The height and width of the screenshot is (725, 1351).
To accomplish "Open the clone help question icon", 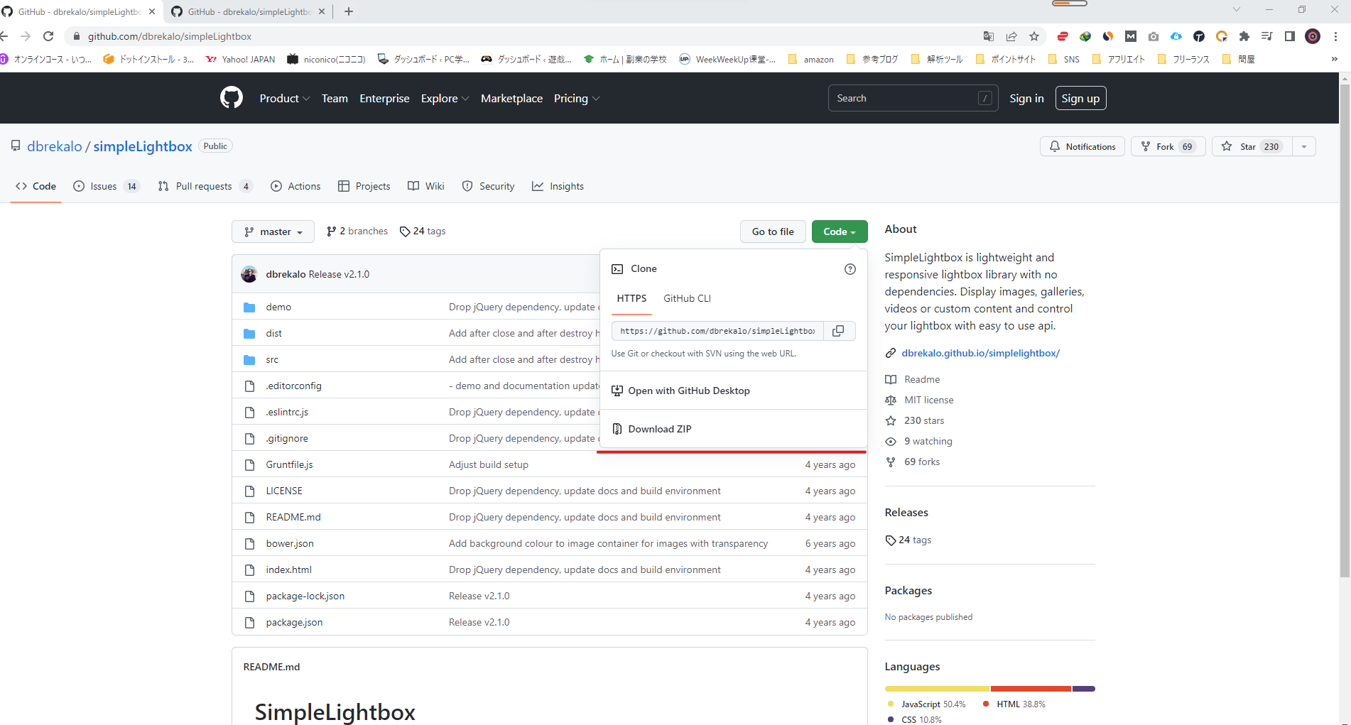I will (x=850, y=269).
